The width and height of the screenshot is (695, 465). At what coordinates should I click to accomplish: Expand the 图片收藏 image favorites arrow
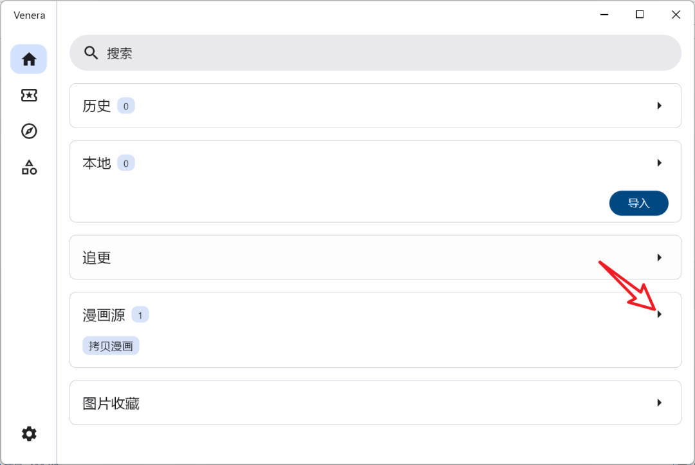tap(659, 403)
